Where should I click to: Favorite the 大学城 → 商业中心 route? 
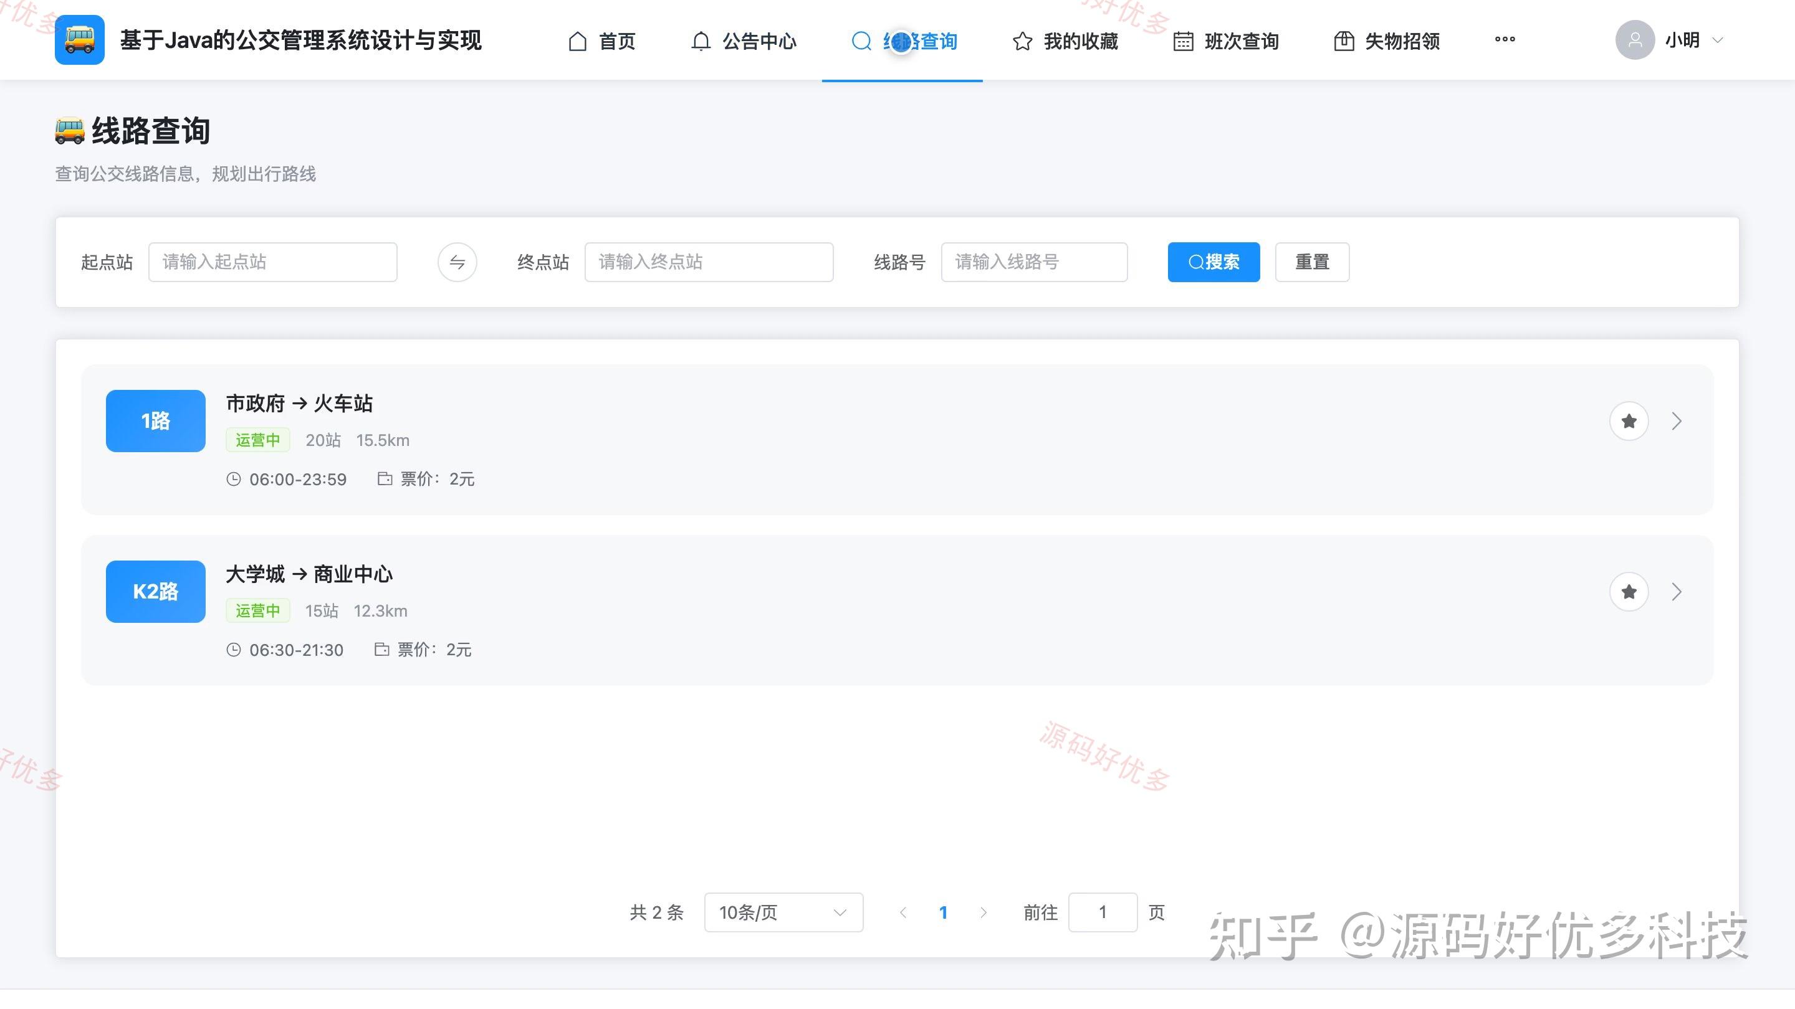pos(1629,591)
